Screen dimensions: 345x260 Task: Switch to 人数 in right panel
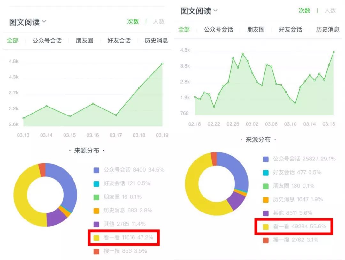point(330,10)
